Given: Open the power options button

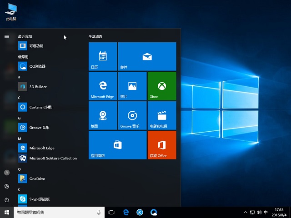Looking at the screenshot, I should click(x=7, y=200).
